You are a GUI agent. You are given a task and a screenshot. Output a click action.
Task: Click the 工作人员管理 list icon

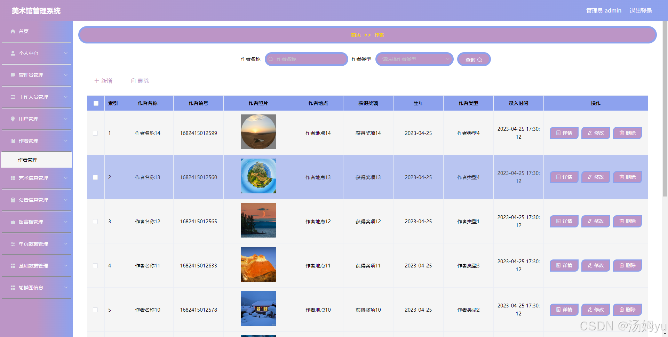tap(13, 97)
